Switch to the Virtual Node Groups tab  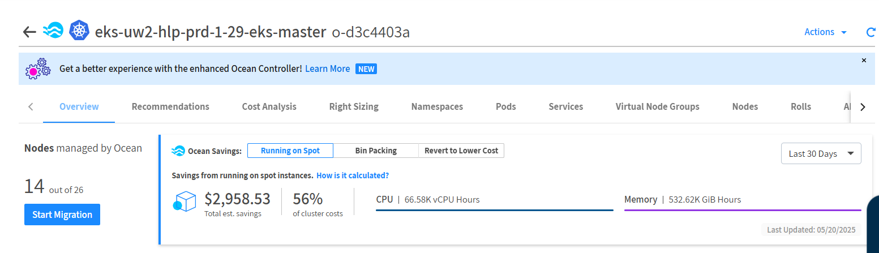click(657, 106)
